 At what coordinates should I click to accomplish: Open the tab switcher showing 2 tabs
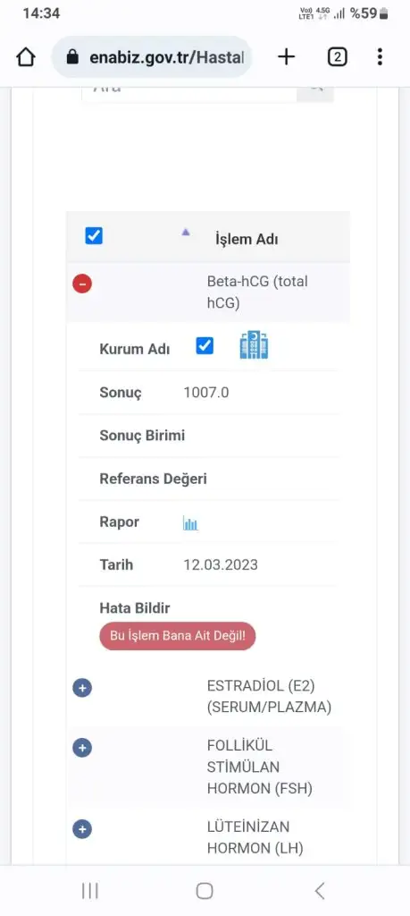337,57
